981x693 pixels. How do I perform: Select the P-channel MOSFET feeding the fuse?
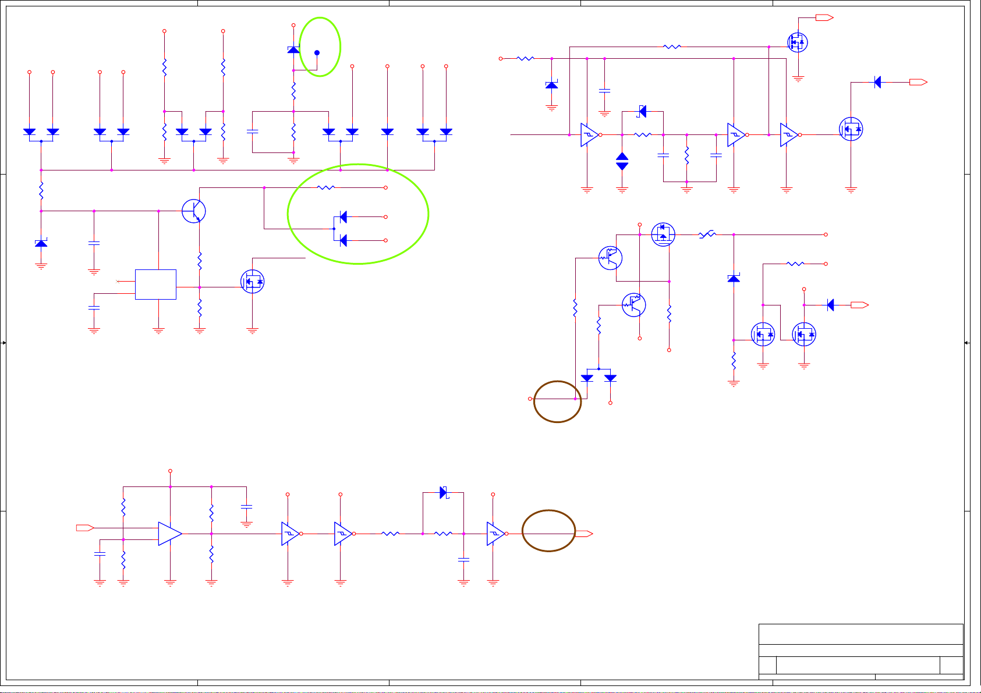point(663,234)
